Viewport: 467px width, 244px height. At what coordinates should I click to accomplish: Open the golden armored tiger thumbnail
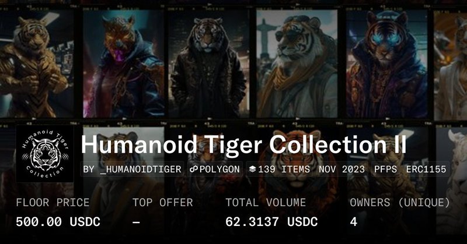(36, 64)
